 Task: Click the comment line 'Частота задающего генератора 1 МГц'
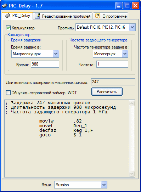56,112
